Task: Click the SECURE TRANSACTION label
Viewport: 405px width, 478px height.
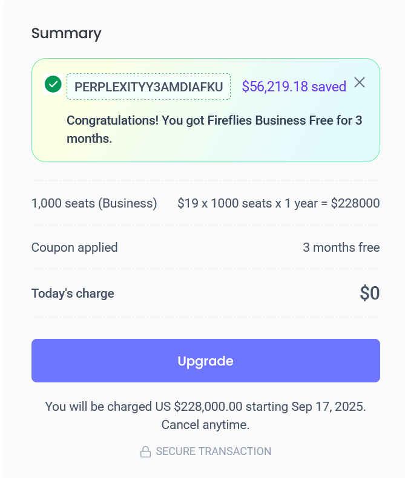Action: [213, 451]
